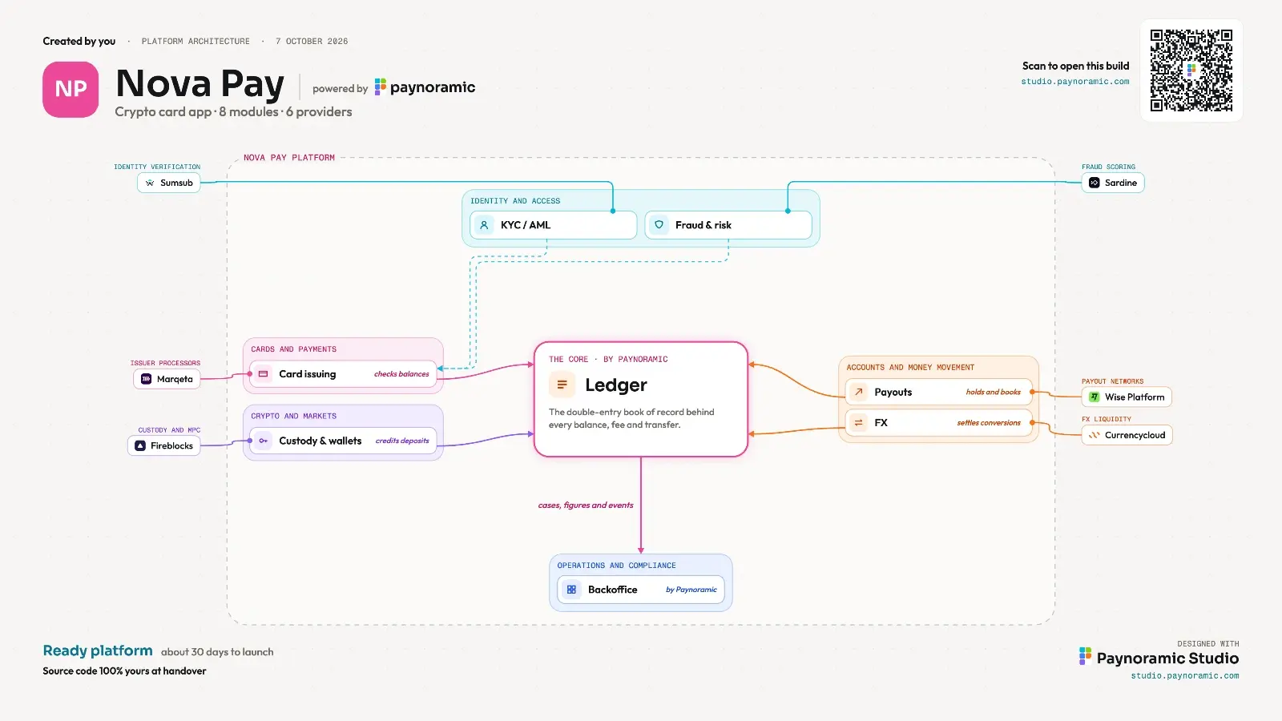
Task: Click the NP Nova Pay logo badge
Action: click(x=71, y=90)
